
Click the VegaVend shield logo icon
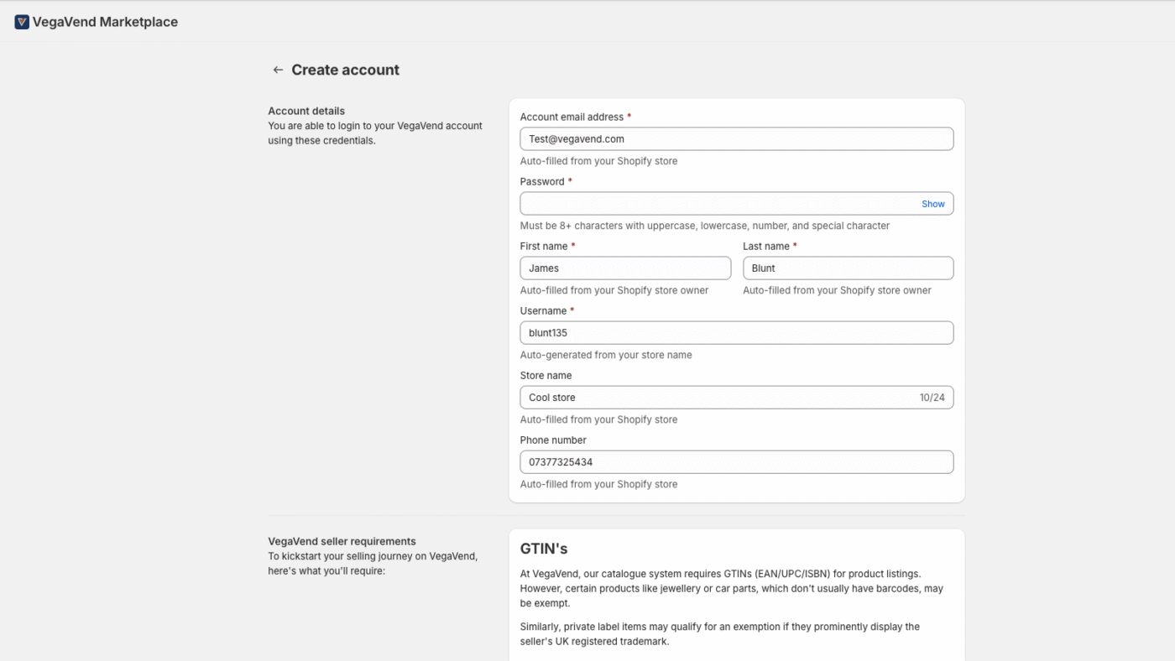[x=22, y=22]
